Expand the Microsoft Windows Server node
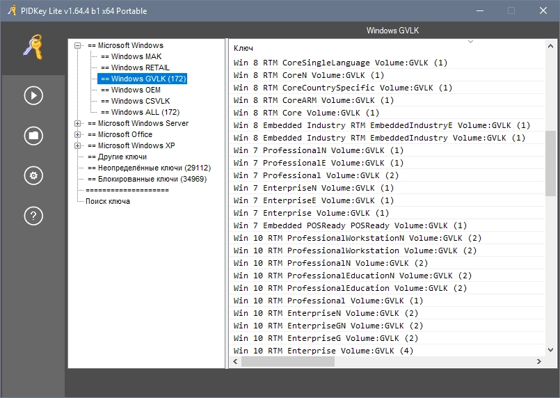The width and height of the screenshot is (560, 398). pyautogui.click(x=77, y=123)
